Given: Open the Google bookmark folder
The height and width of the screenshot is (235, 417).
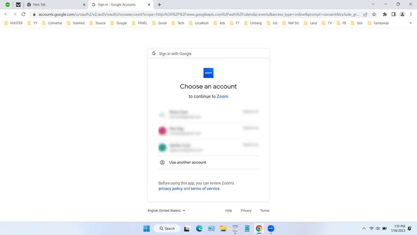Looking at the screenshot, I should click(119, 23).
